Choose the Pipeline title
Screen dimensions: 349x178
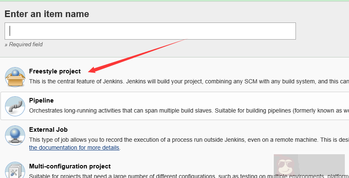click(41, 100)
